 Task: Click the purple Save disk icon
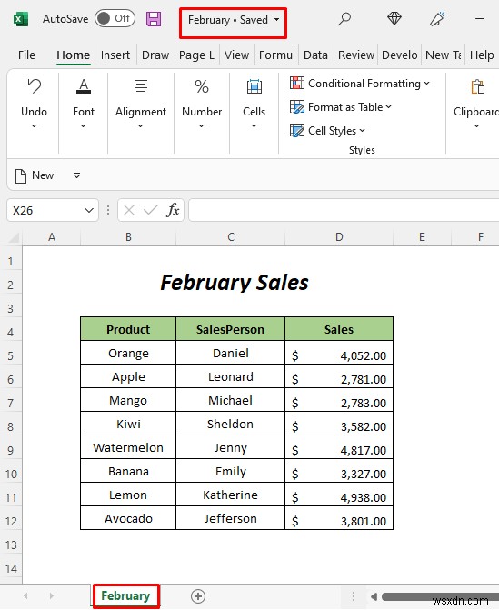[154, 19]
